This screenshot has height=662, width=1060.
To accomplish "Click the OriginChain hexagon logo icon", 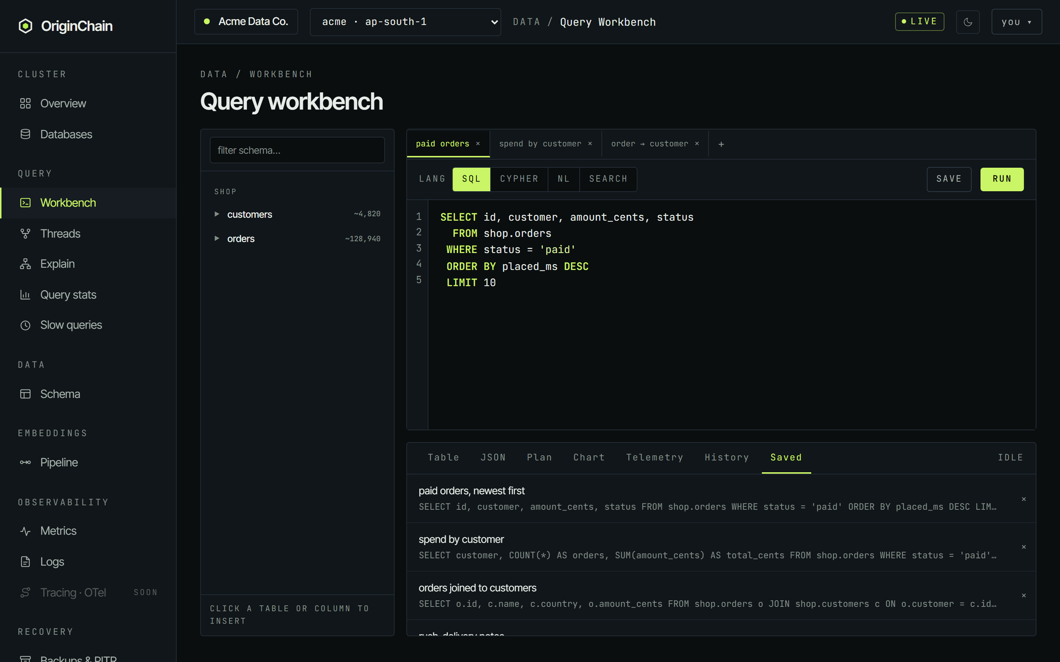I will pyautogui.click(x=26, y=26).
